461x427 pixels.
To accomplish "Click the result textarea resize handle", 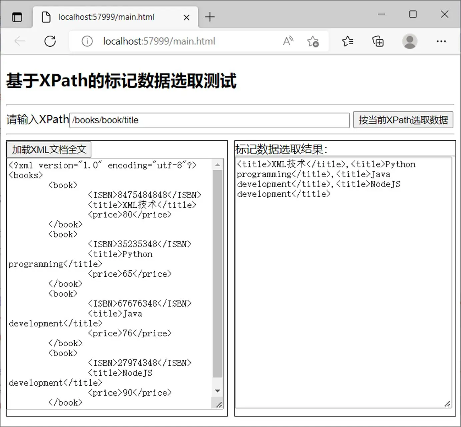I will [x=447, y=404].
